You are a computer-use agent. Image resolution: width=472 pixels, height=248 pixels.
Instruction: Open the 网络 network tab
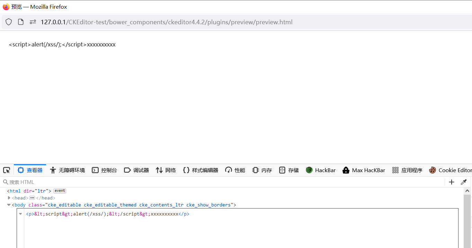[166, 170]
